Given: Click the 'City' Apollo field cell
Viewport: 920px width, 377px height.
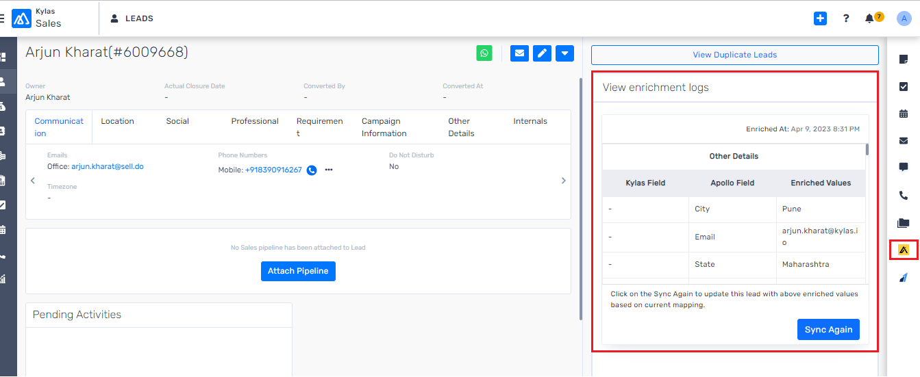Looking at the screenshot, I should click(x=732, y=209).
